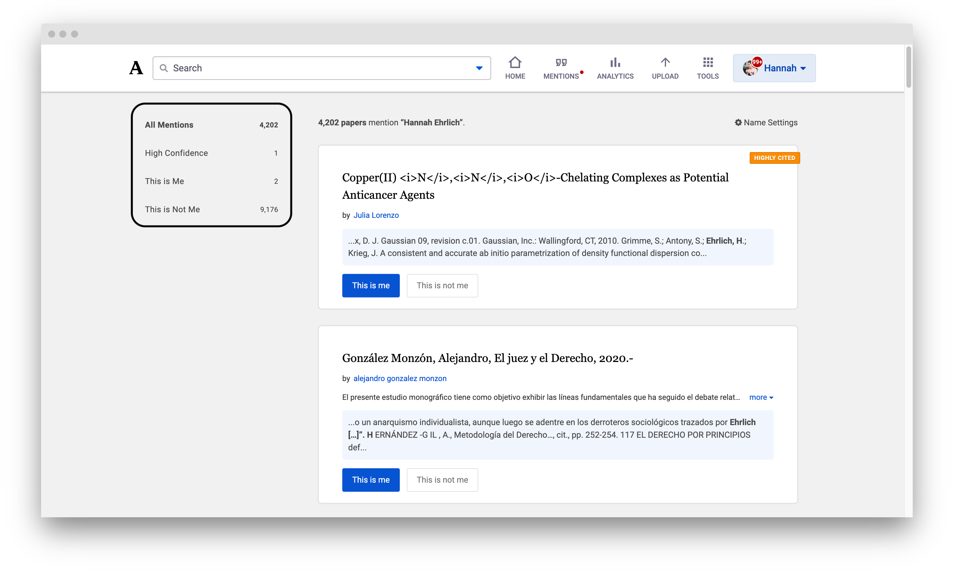The width and height of the screenshot is (954, 576).
Task: Click Hannah's profile avatar with notification badge
Action: [x=750, y=68]
